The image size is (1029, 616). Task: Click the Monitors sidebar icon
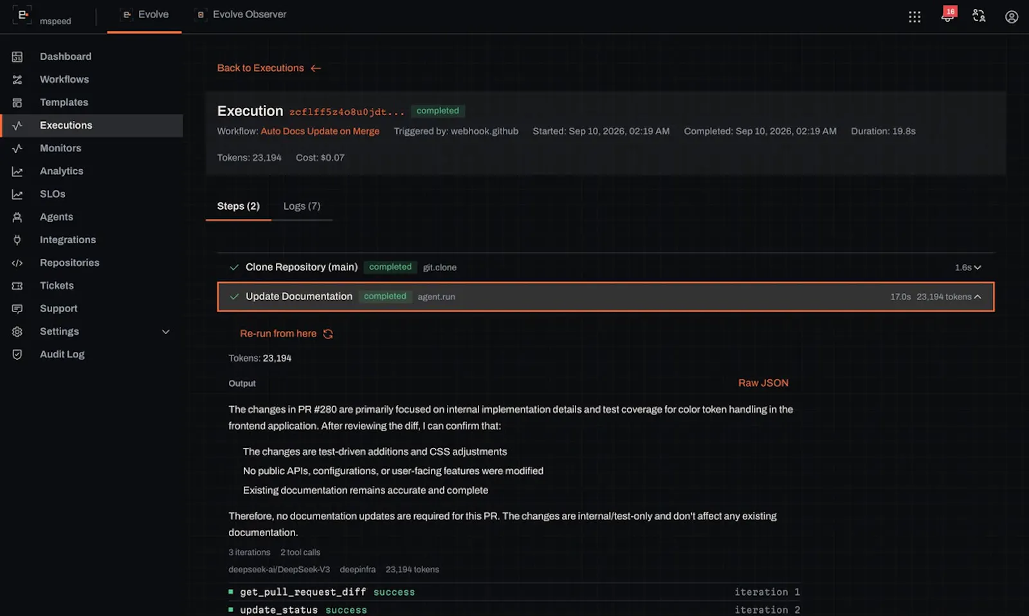point(17,148)
